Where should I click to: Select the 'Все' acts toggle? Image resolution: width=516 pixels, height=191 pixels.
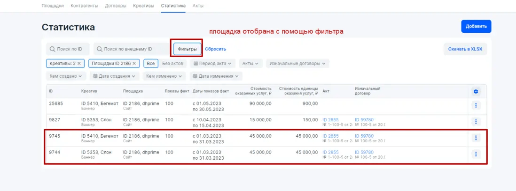point(150,63)
